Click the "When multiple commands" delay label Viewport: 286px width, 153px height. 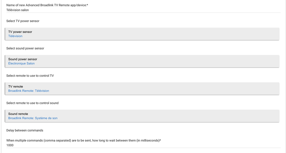(x=84, y=140)
